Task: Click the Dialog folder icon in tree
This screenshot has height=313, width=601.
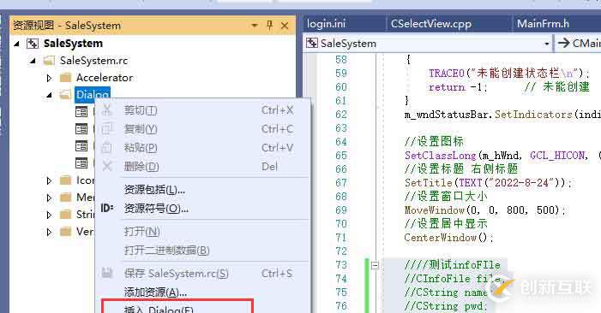Action: coord(65,94)
